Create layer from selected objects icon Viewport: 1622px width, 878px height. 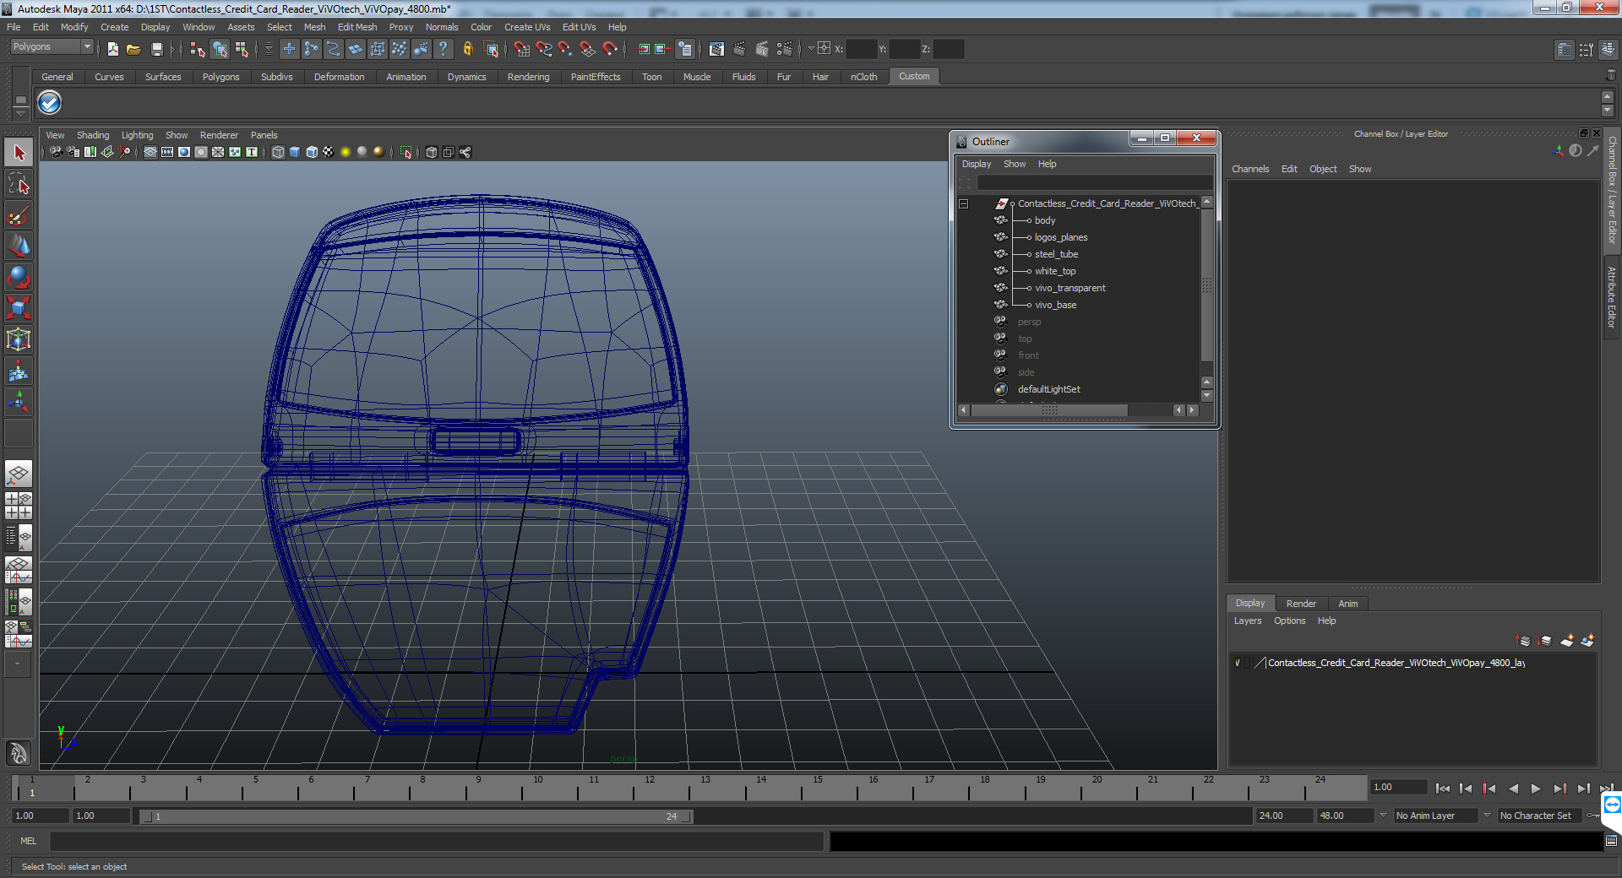(x=1587, y=641)
